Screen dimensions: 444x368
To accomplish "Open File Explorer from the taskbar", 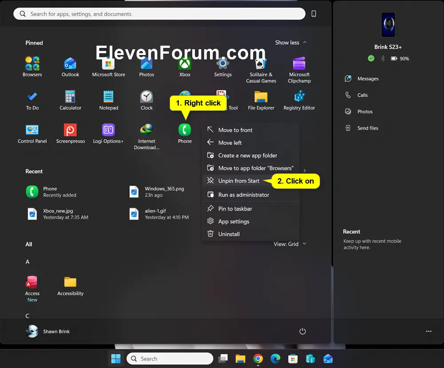I will click(x=240, y=359).
